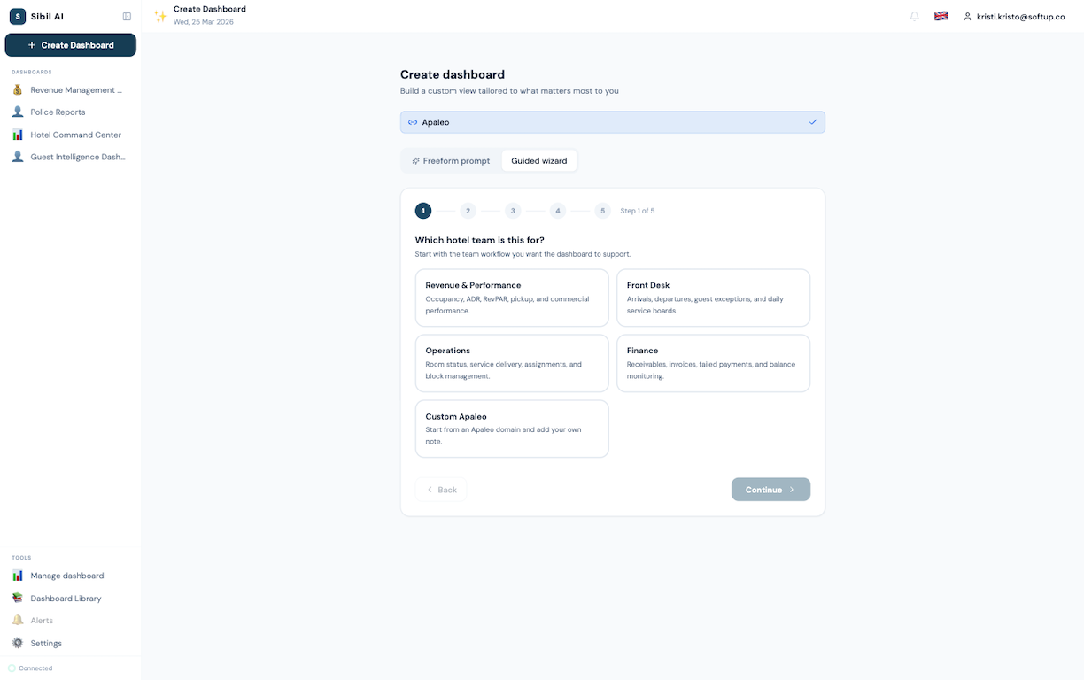Screen dimensions: 1084x680
Task: Click the 'Step 1 of 5' label
Action: [638, 211]
